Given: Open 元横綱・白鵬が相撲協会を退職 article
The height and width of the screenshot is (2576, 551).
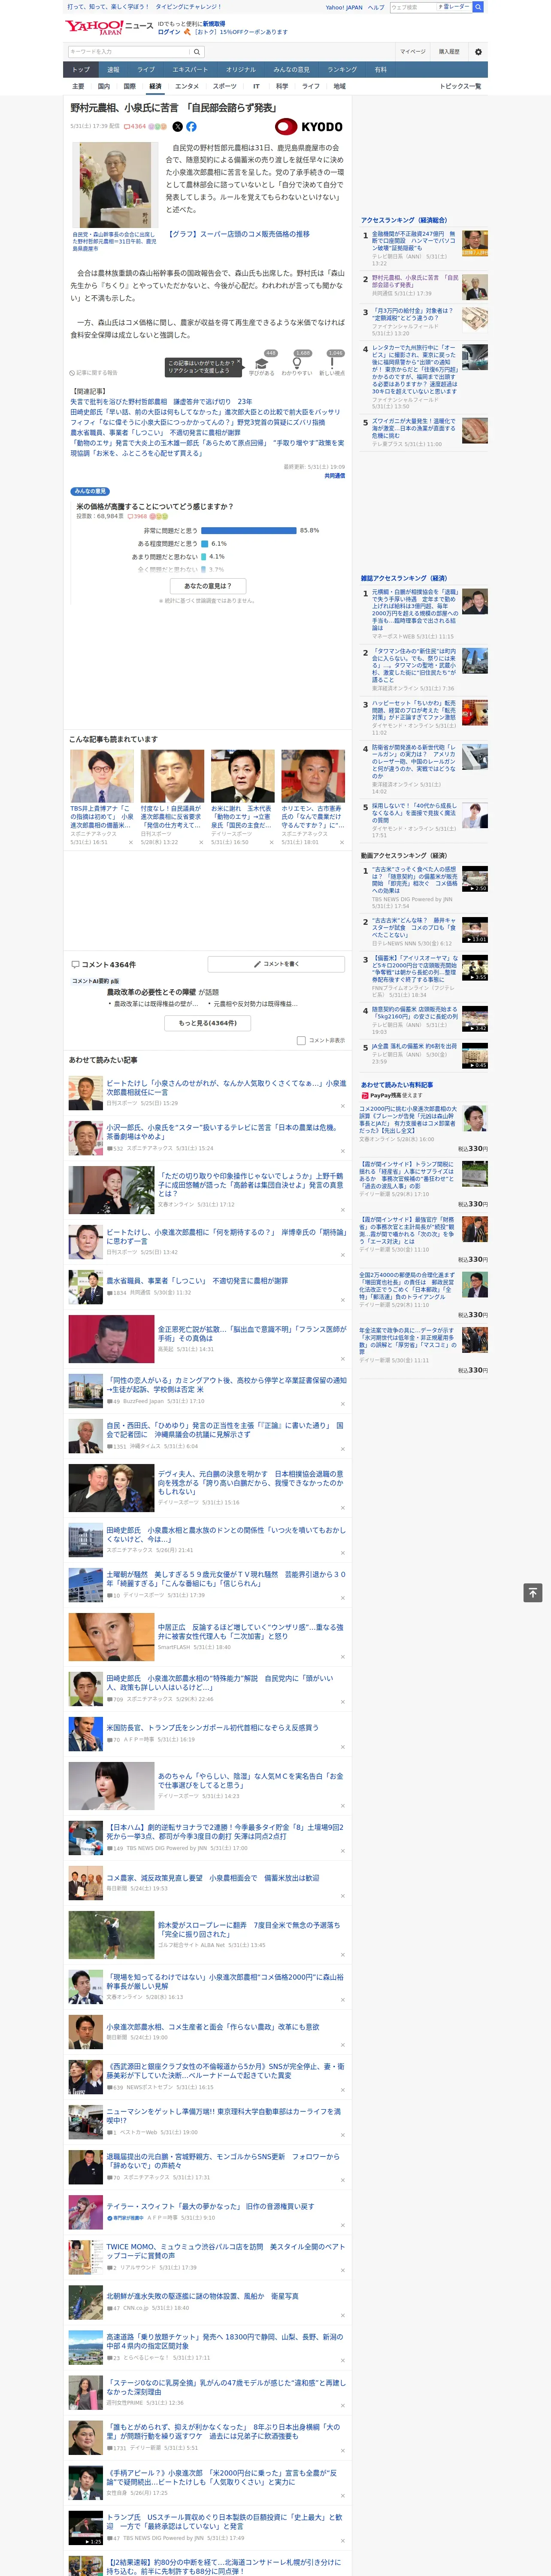Looking at the screenshot, I should (x=415, y=610).
